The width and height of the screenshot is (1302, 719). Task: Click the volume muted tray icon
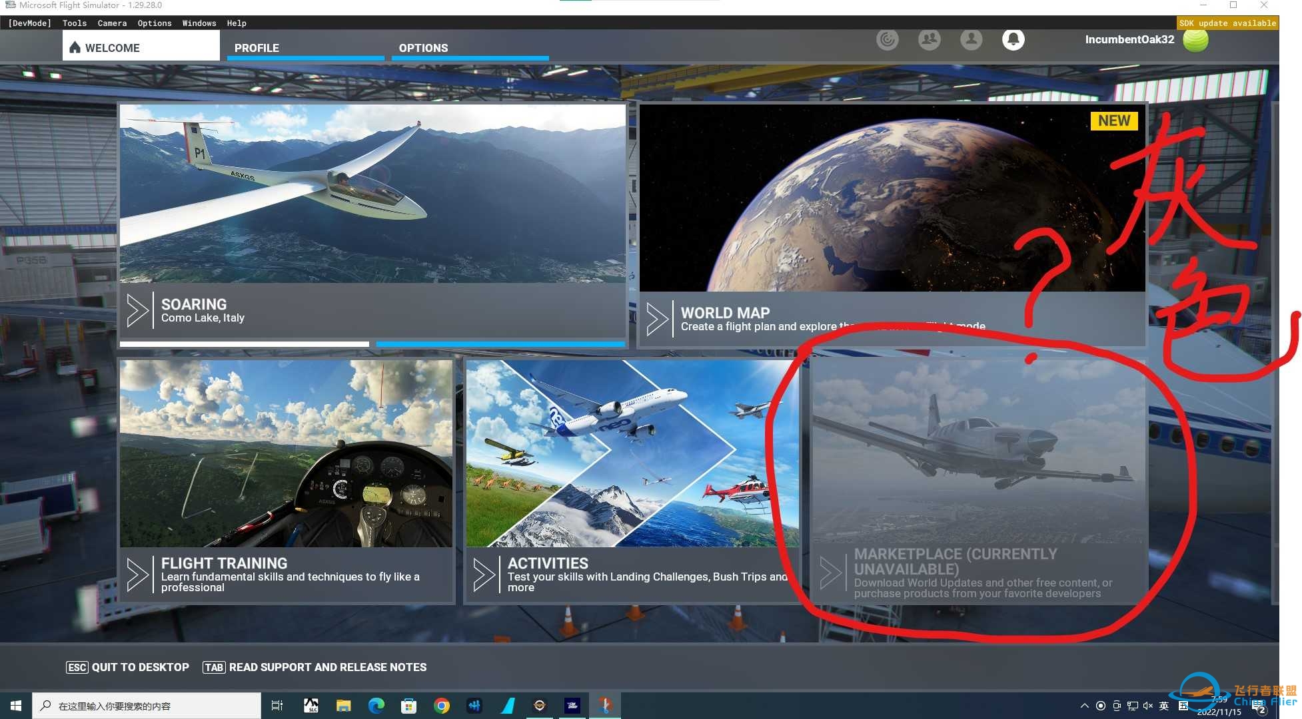(x=1148, y=706)
